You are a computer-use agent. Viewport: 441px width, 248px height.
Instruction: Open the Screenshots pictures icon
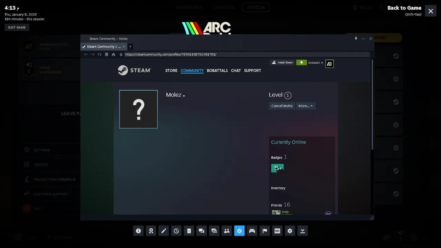[214, 231]
